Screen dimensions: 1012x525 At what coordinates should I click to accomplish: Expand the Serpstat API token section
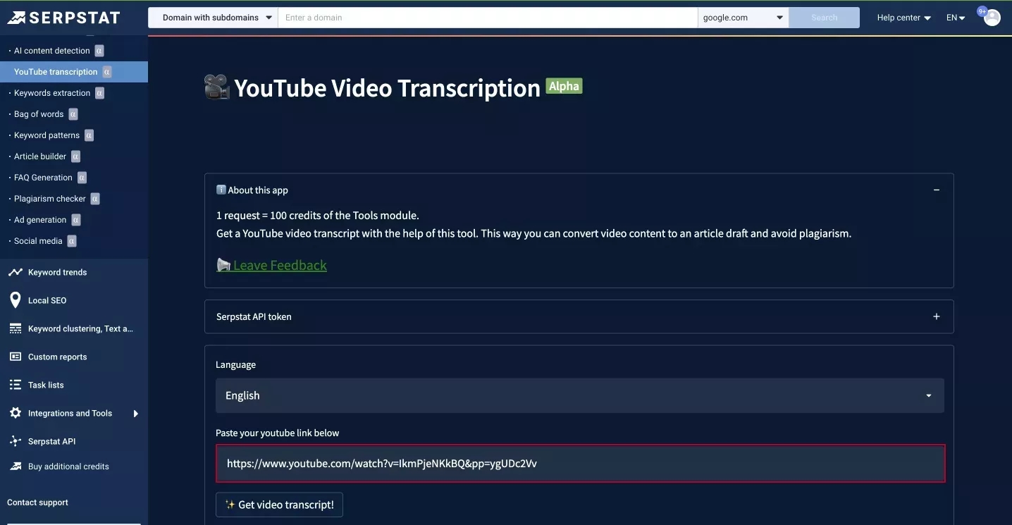[x=937, y=317]
